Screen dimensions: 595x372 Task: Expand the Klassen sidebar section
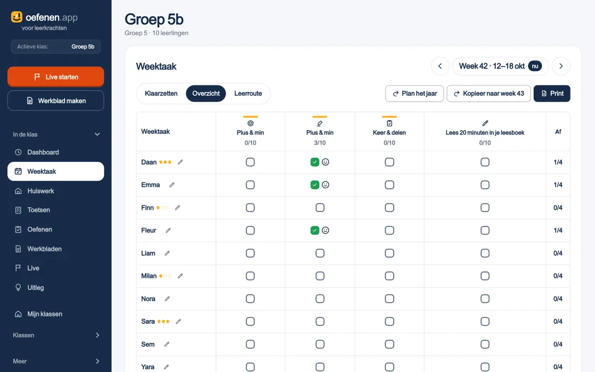tap(97, 335)
